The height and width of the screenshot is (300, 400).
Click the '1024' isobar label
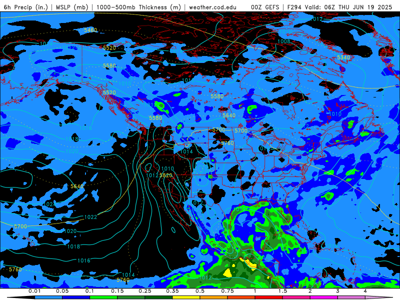point(50,204)
